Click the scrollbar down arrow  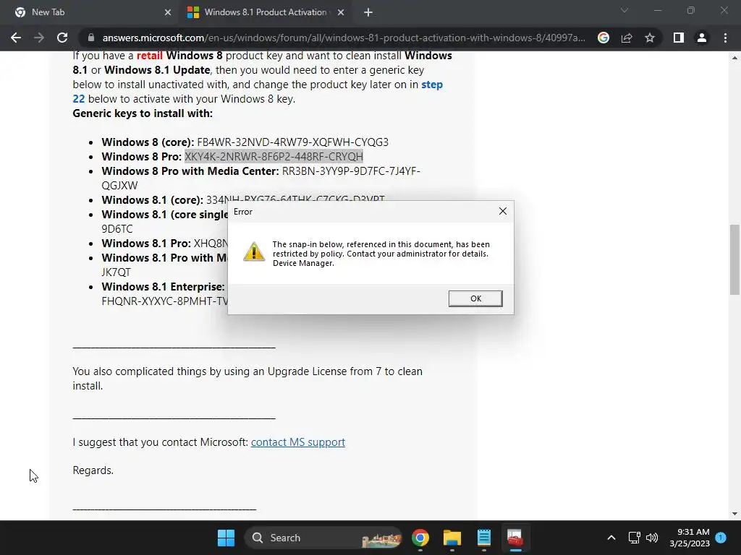734,514
